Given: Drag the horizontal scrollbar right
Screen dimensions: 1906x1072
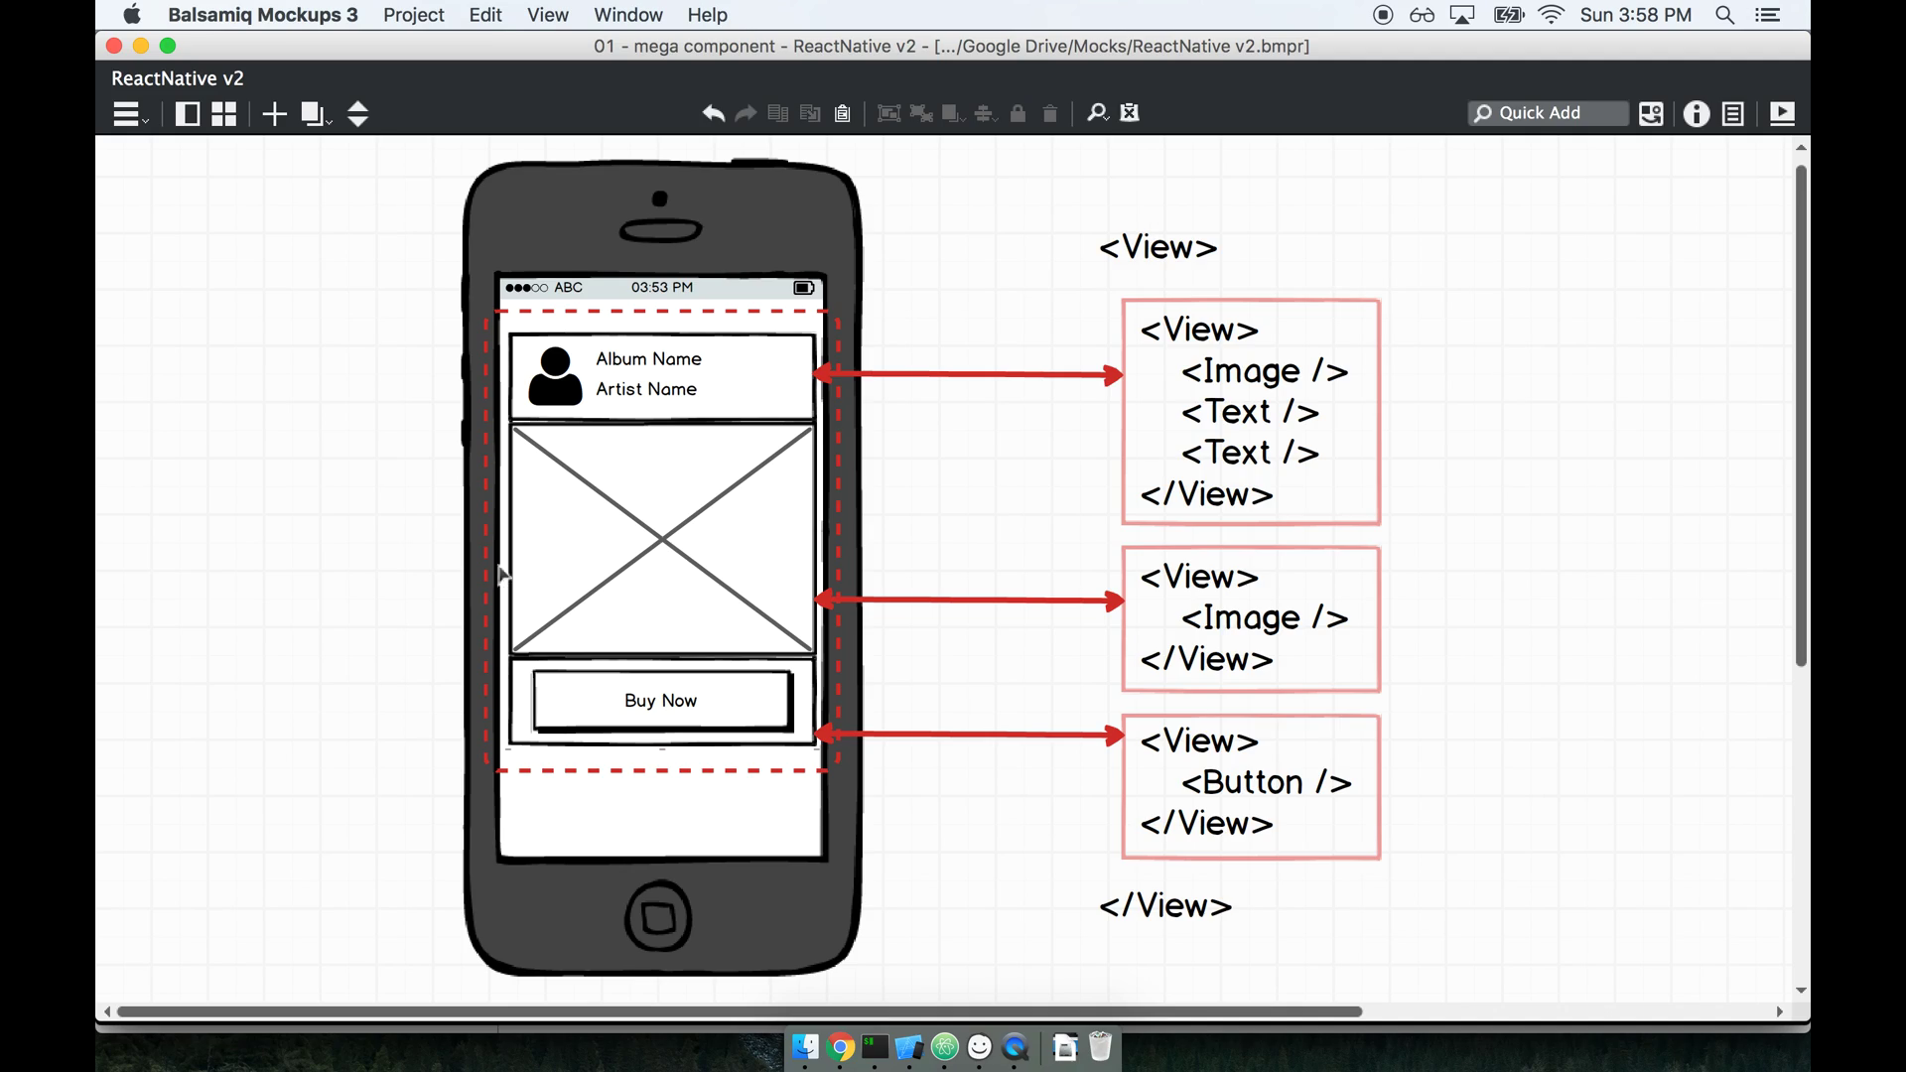Looking at the screenshot, I should [x=735, y=1010].
